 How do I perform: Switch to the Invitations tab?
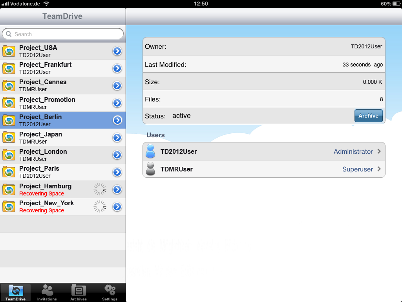[47, 293]
